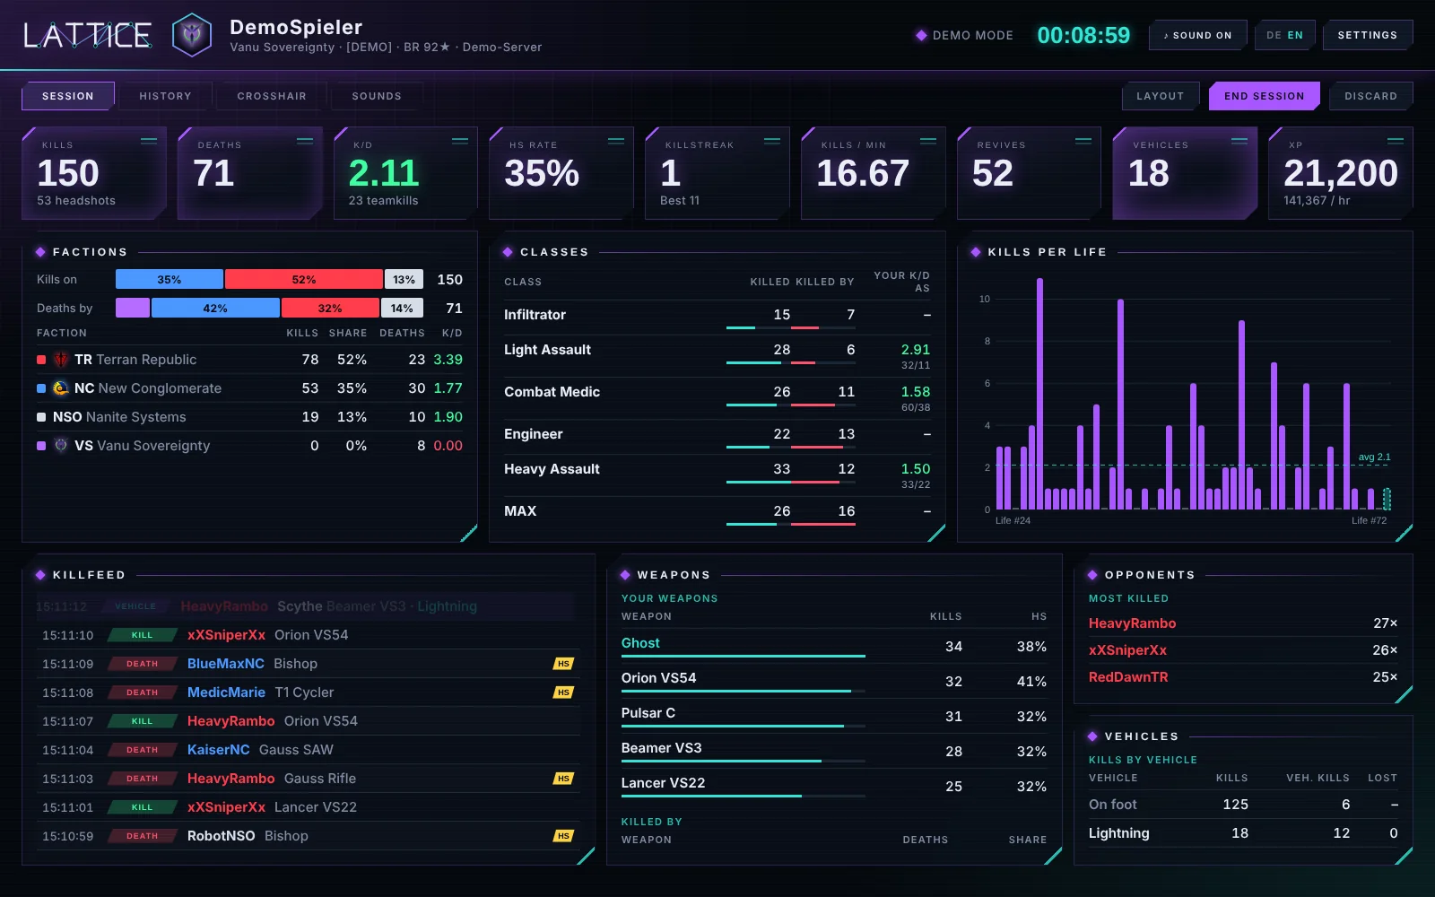Open Settings
This screenshot has height=897, width=1435.
pos(1368,35)
